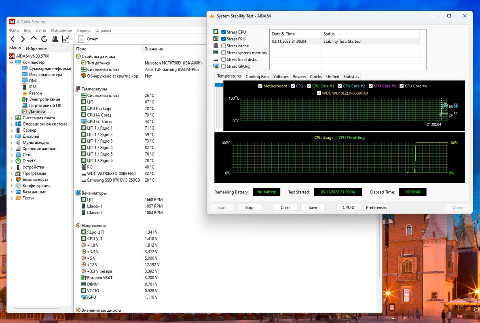
Task: Click the AIDA64 Extreme title bar logo icon
Action: click(x=12, y=22)
